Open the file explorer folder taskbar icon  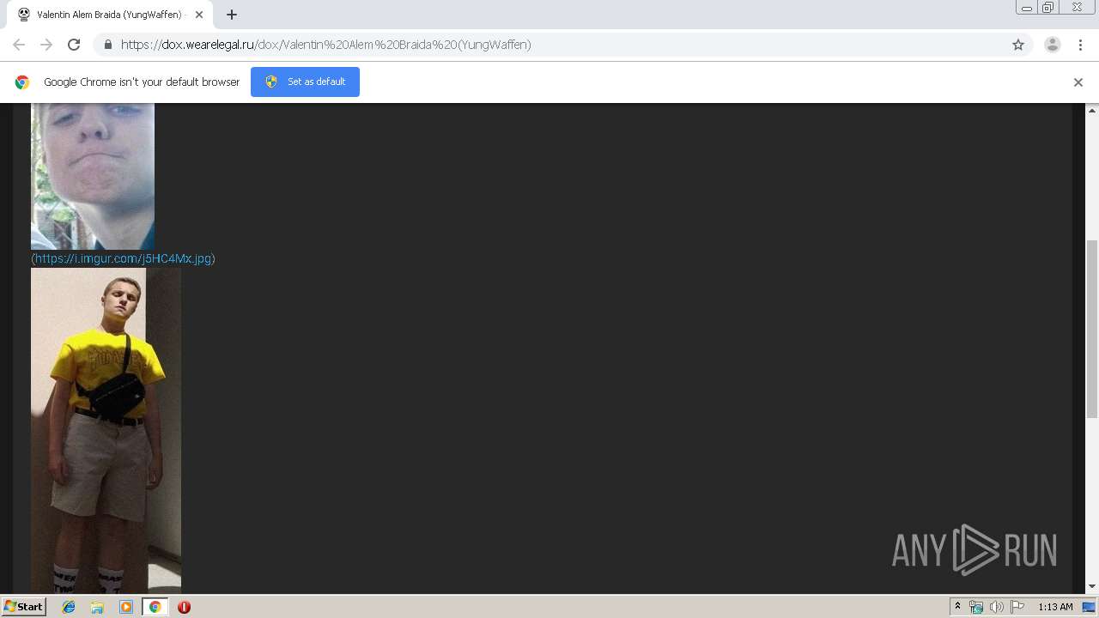point(97,607)
